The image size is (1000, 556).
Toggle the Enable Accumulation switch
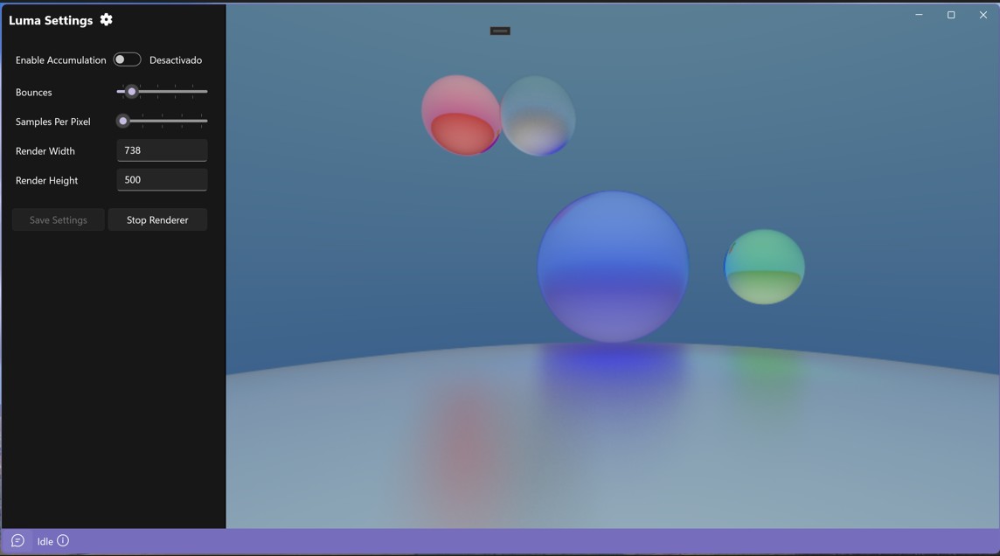tap(127, 59)
